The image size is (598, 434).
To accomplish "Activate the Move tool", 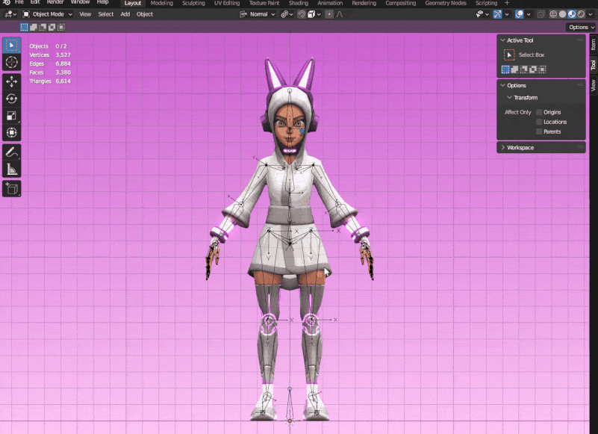I will click(11, 81).
